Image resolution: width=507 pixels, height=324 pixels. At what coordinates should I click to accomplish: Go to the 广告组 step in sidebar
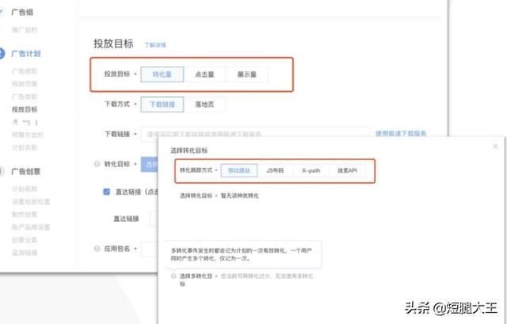click(22, 13)
